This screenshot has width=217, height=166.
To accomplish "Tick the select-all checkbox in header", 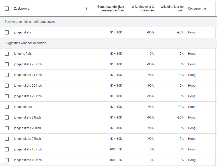I will [x=7, y=9].
